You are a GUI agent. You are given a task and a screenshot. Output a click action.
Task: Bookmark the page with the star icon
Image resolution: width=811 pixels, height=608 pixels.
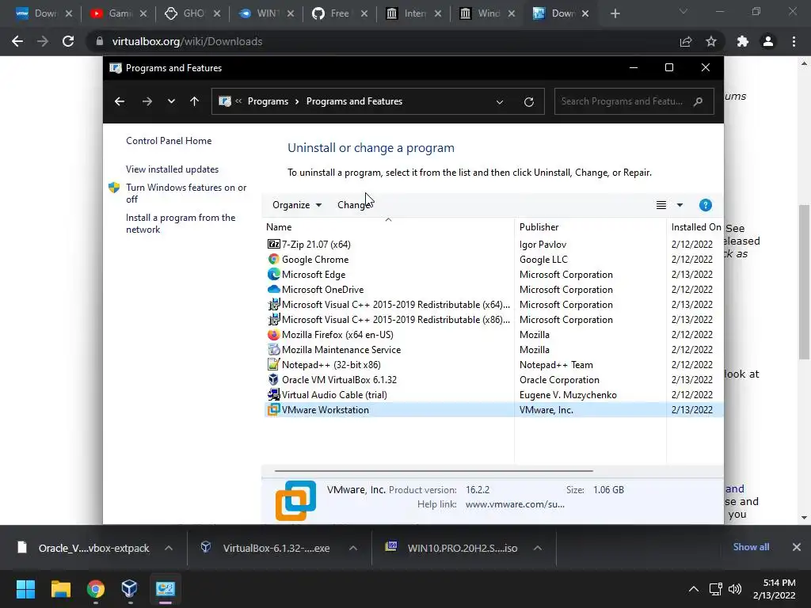click(x=711, y=41)
